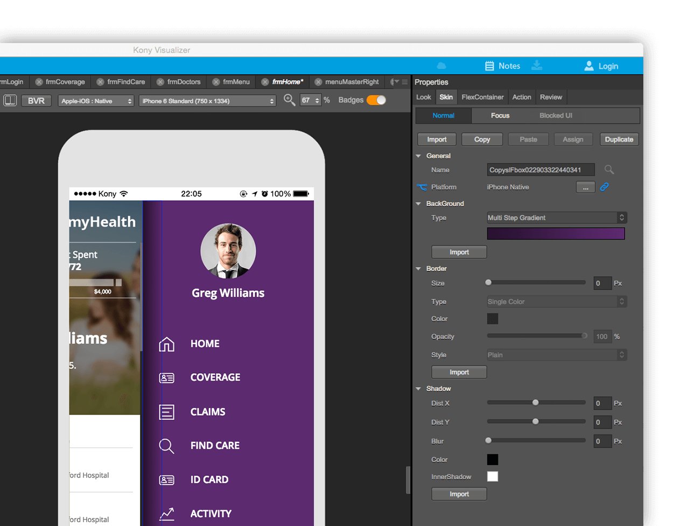Close the frmDoctors tab
The image size is (687, 526).
click(160, 82)
